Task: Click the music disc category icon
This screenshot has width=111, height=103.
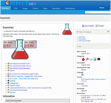Action: (x=99, y=59)
